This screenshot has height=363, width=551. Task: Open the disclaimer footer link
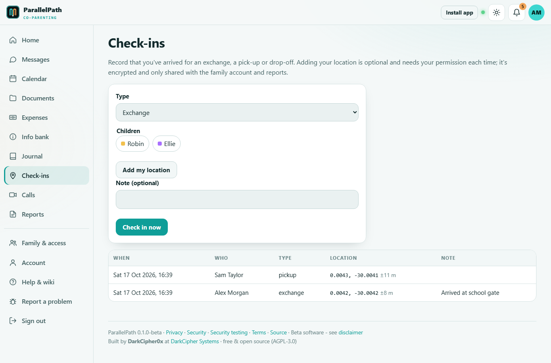pos(351,332)
